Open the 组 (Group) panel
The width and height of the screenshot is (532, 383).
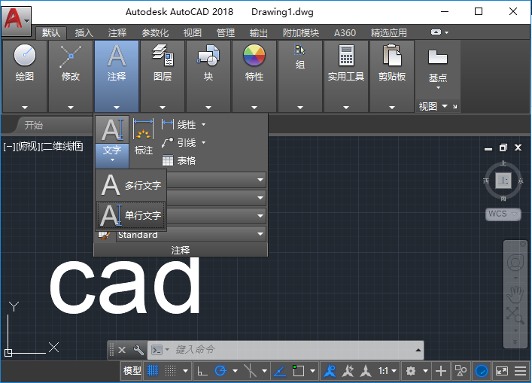point(300,76)
